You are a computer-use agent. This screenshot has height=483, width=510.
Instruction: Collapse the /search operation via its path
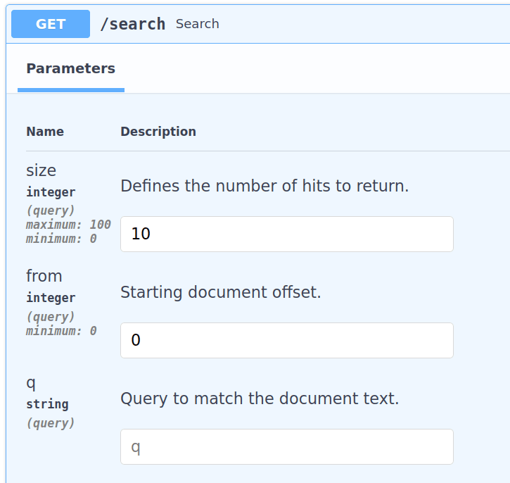(132, 24)
